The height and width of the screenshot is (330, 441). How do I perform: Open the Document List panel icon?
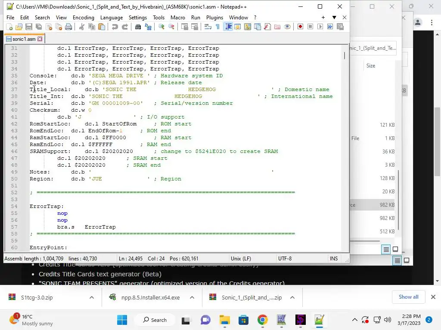(258, 27)
